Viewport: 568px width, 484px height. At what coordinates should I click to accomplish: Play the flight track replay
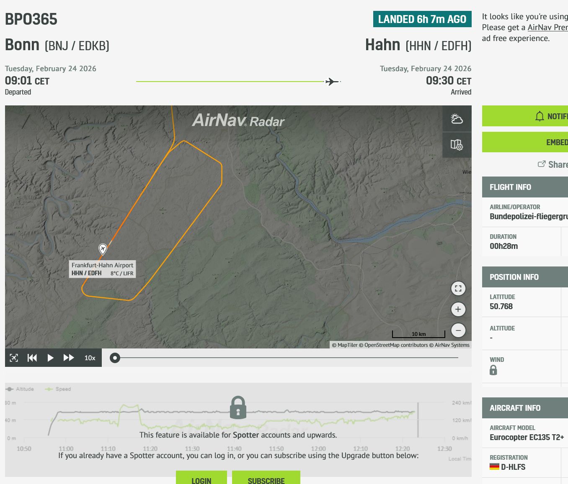pyautogui.click(x=50, y=358)
